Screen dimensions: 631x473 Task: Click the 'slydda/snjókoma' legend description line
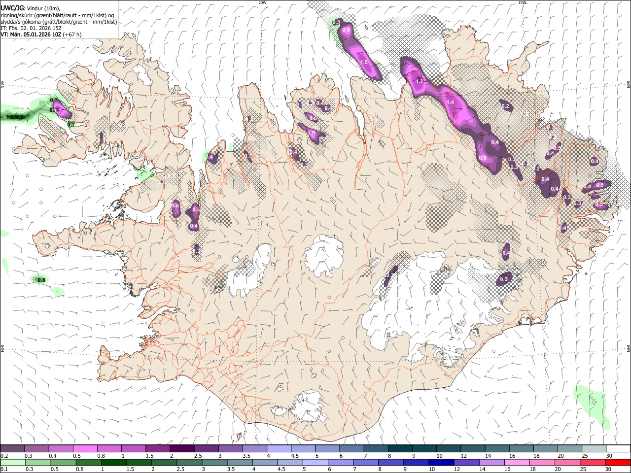pos(59,22)
